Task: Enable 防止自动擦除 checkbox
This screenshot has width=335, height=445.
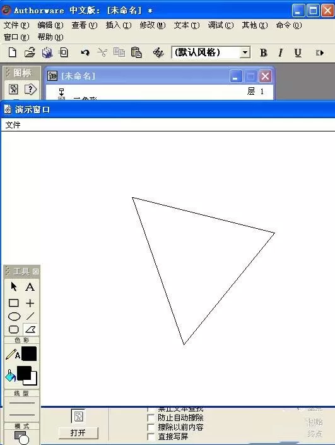Action: tap(151, 418)
